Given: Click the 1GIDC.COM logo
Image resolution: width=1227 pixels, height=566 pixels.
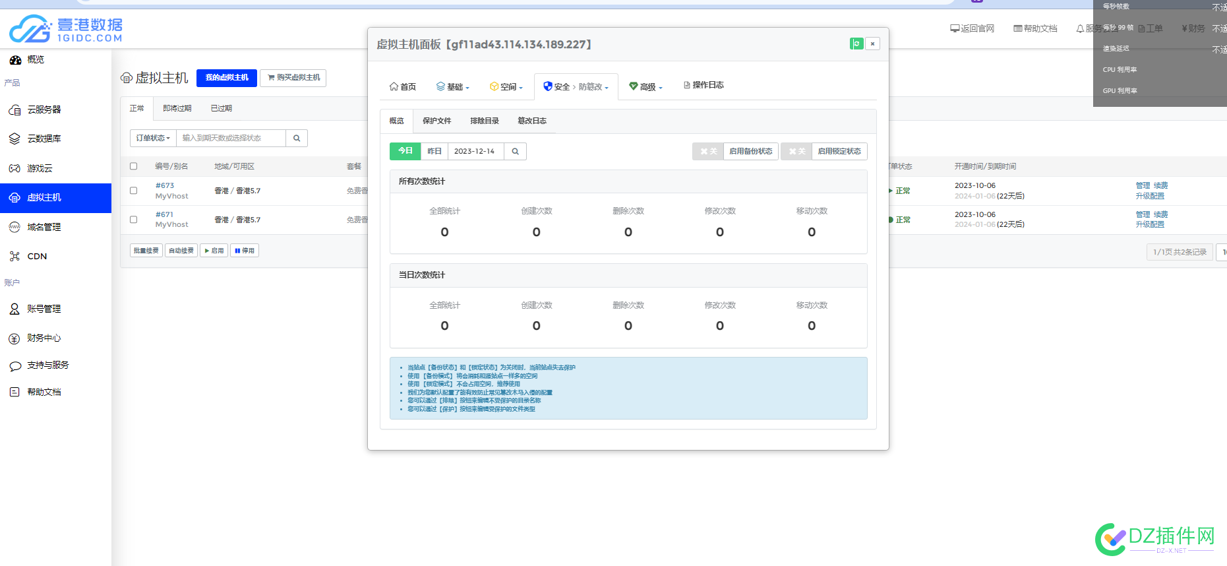Looking at the screenshot, I should tap(66, 28).
